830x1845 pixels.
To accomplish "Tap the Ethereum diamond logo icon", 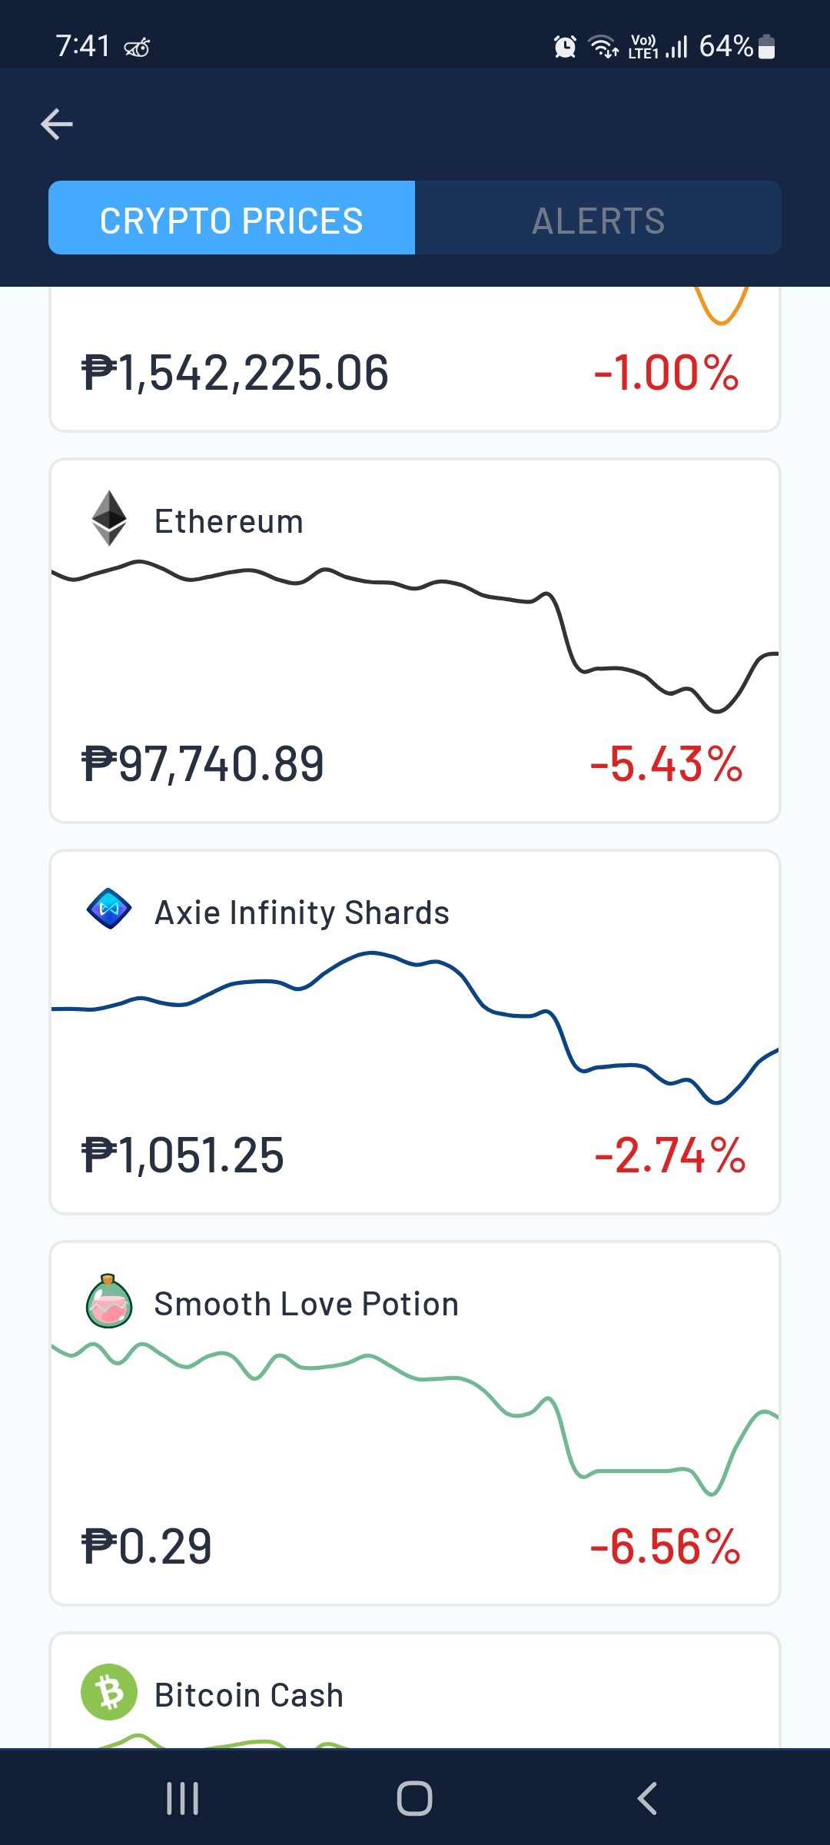I will (109, 518).
